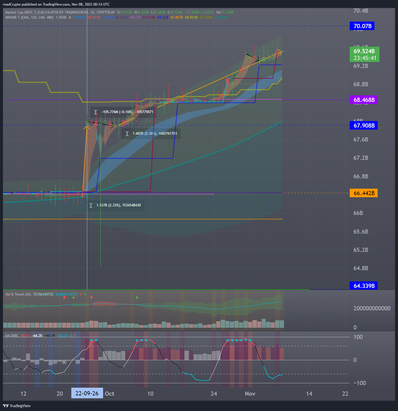Click the red 69.511B indicator value

[94, 17]
